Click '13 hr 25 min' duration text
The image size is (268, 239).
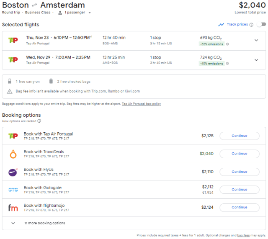coord(114,57)
